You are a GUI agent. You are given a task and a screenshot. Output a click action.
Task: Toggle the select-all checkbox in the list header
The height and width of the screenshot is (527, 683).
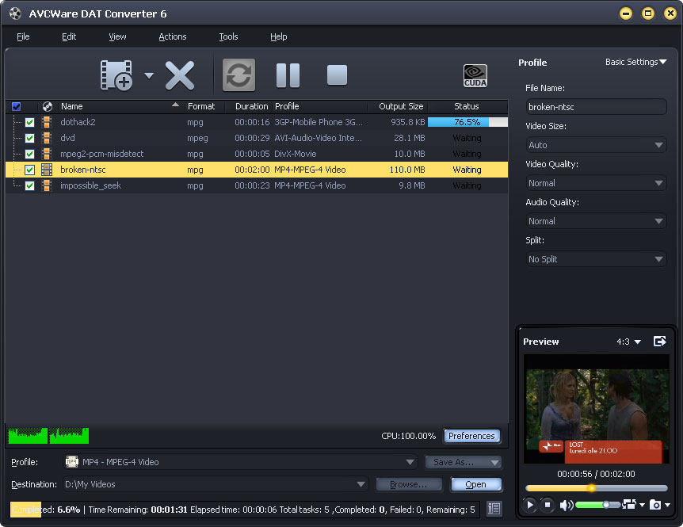[17, 106]
